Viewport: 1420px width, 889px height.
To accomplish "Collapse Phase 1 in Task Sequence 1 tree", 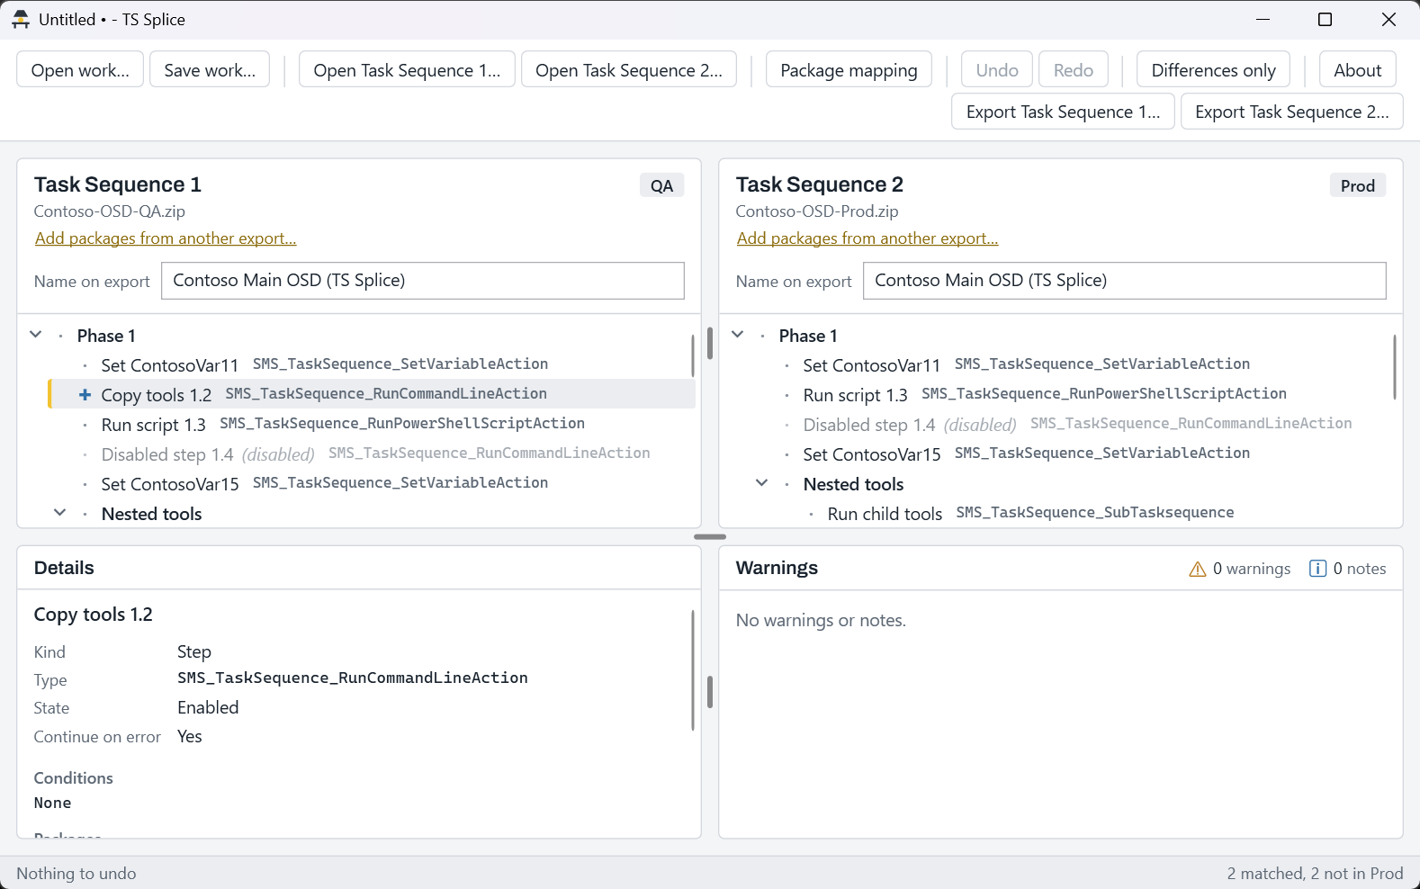I will point(36,335).
